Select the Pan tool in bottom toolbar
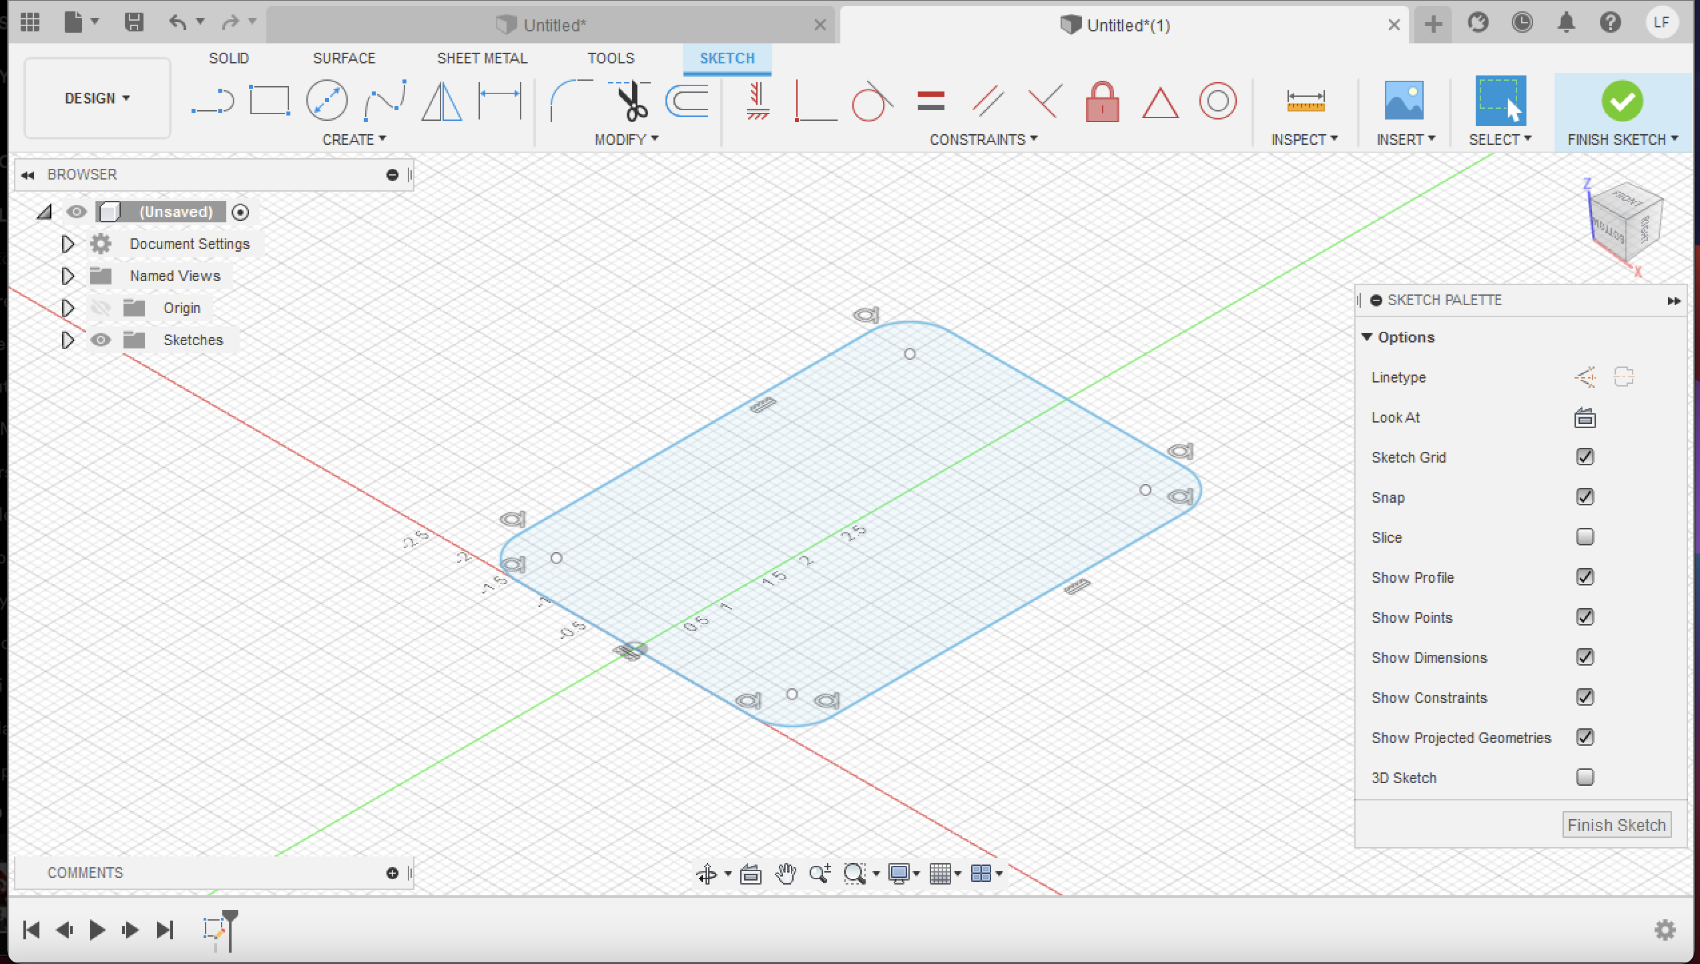This screenshot has width=1700, height=964. click(786, 873)
